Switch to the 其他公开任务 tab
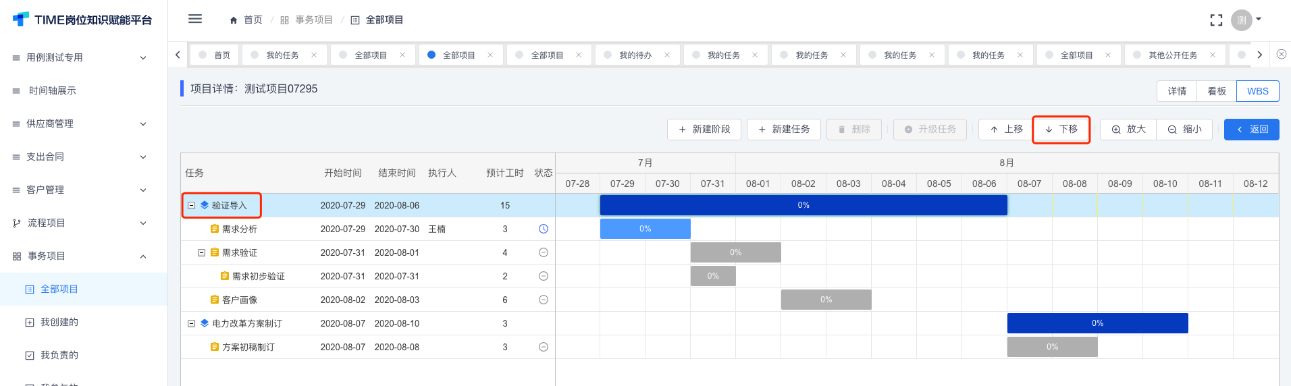1291x386 pixels. [x=1174, y=55]
